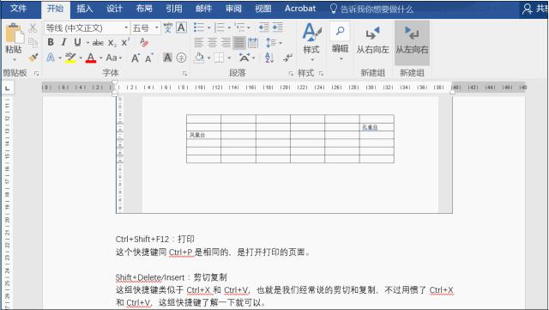The width and height of the screenshot is (549, 310).
Task: Select the Format Painter brush
Action: (x=33, y=58)
